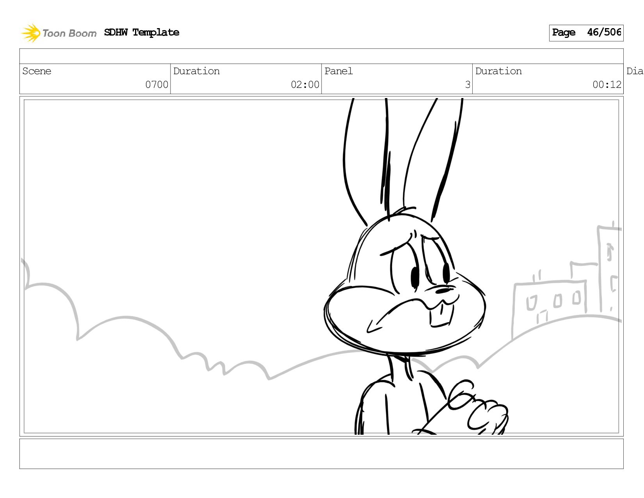
Task: Select the Panel label text
Action: (x=338, y=71)
